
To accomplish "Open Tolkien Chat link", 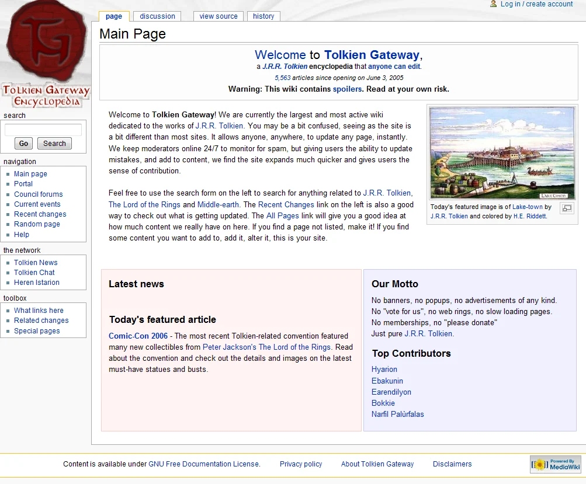I will tap(34, 273).
